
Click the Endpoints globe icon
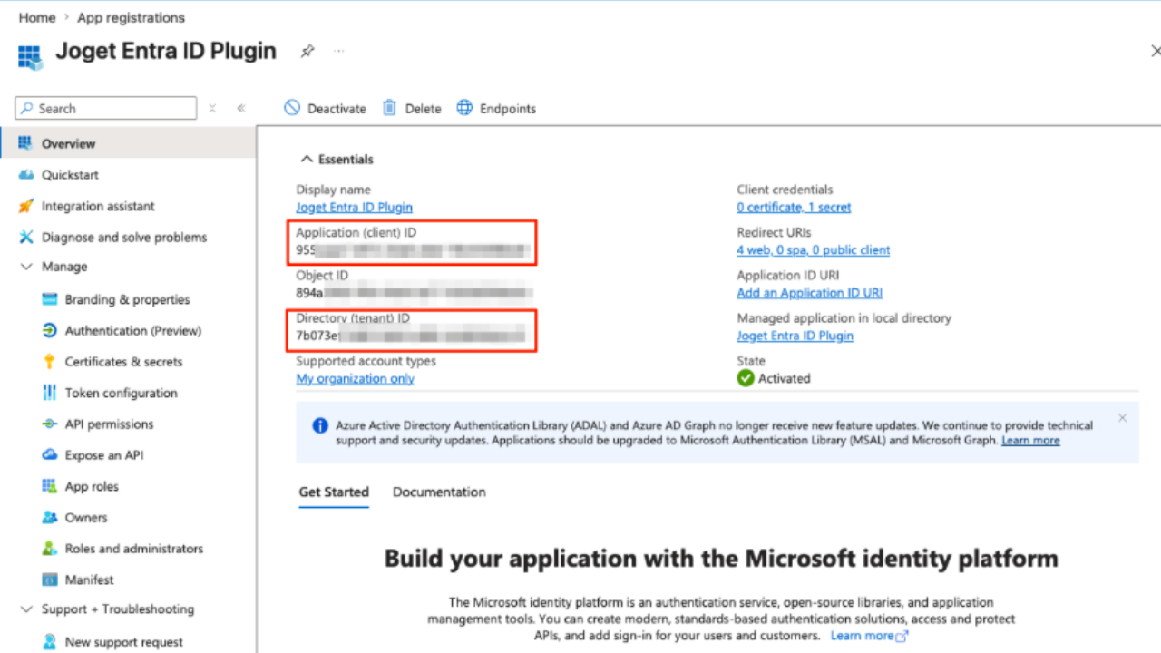[464, 108]
